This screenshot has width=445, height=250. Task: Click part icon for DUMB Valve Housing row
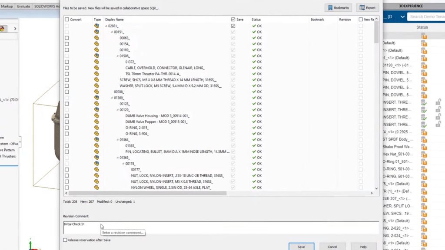point(96,115)
